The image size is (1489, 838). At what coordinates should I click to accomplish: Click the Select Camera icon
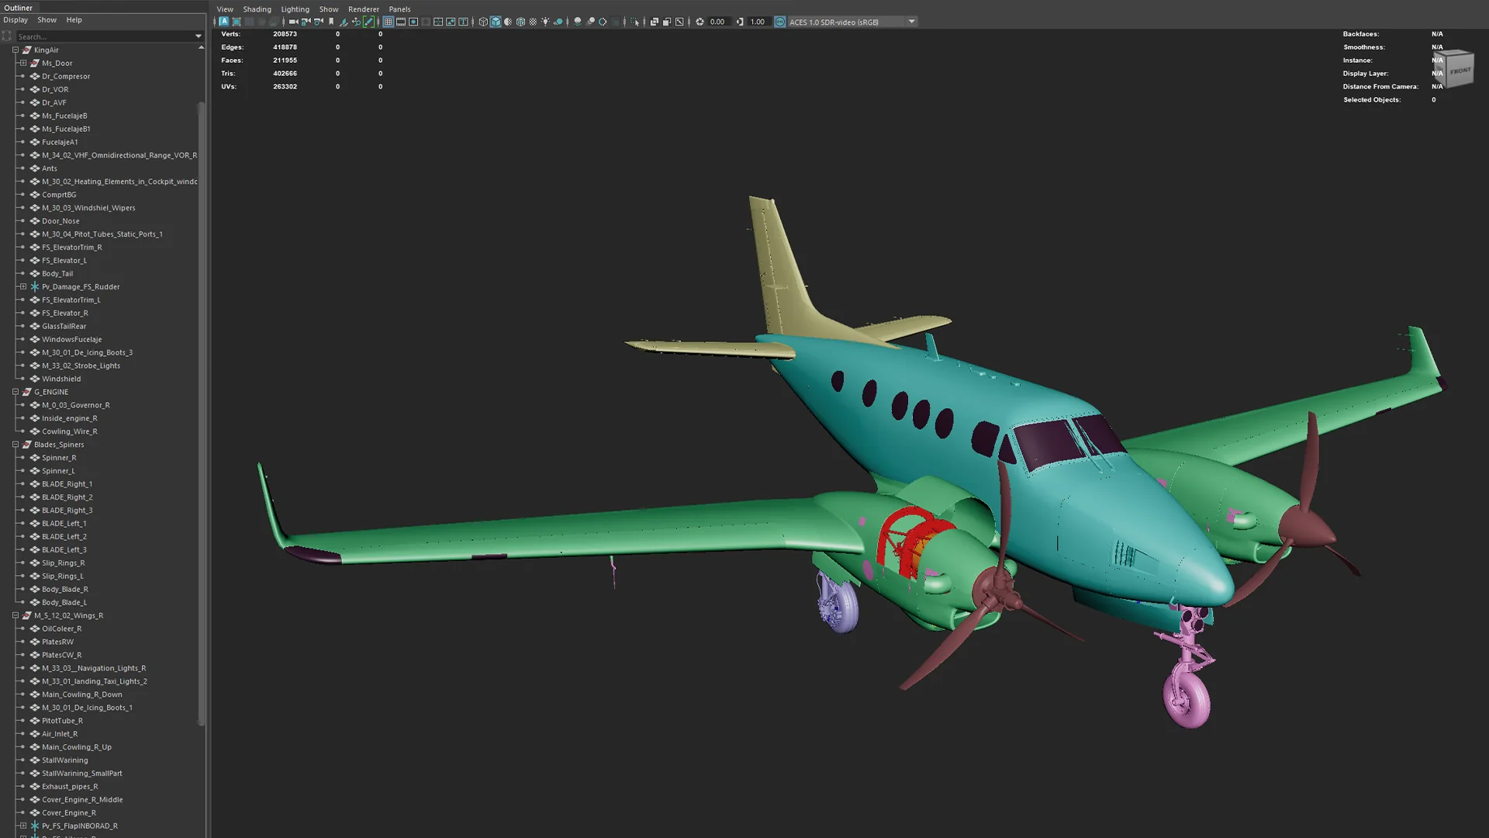point(293,22)
